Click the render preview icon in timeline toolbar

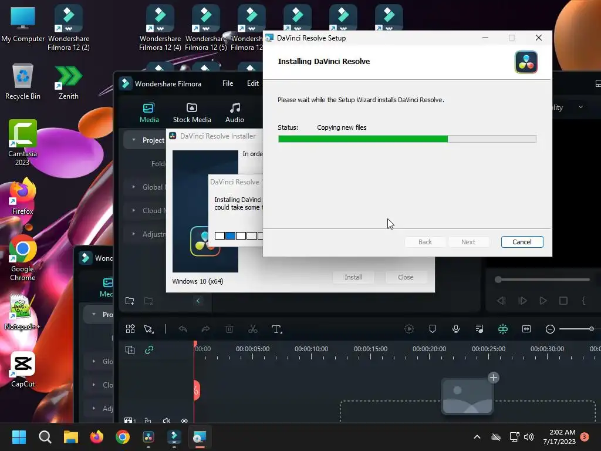pos(409,329)
